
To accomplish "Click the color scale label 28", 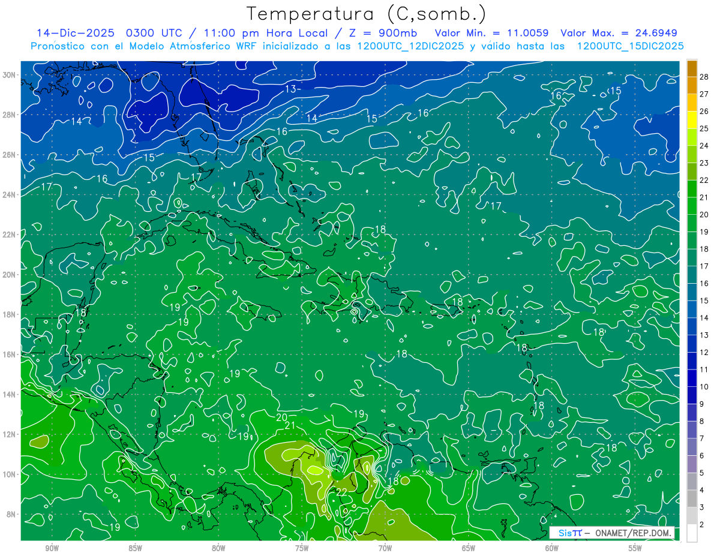I will coord(704,77).
